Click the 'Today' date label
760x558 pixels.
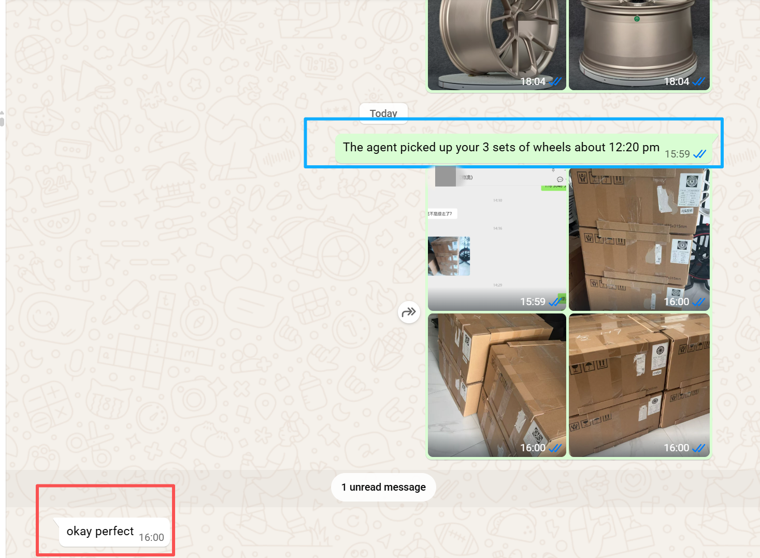(x=383, y=113)
